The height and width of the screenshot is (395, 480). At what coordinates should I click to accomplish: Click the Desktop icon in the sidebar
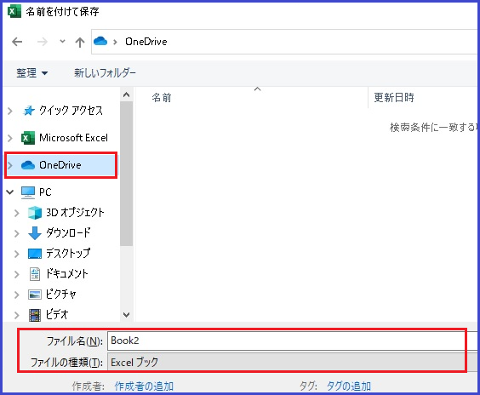tap(35, 254)
